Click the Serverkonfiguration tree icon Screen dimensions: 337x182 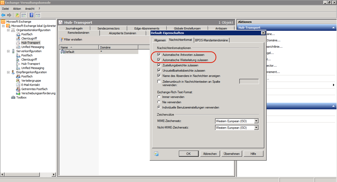13,51
